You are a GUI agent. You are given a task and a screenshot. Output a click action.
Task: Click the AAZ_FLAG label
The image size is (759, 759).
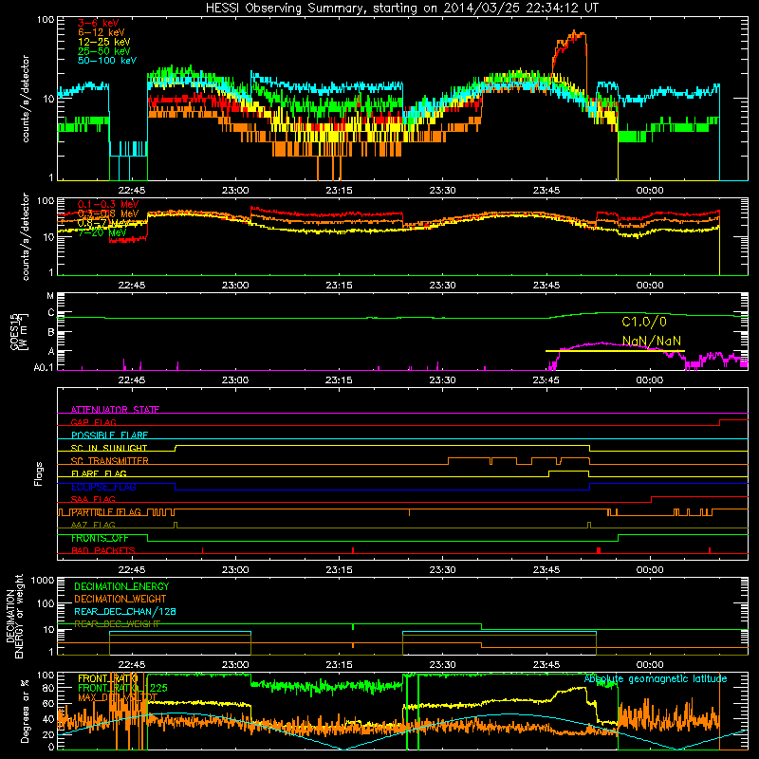tap(93, 525)
